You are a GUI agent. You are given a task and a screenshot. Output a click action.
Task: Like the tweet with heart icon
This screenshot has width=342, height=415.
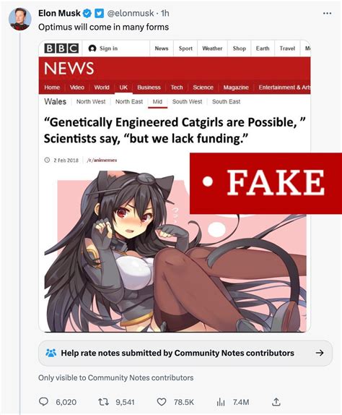point(162,402)
